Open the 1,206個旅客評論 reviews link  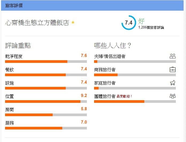coord(151,27)
